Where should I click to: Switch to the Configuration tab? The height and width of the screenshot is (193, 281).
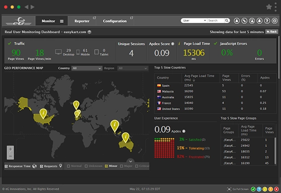point(115,21)
